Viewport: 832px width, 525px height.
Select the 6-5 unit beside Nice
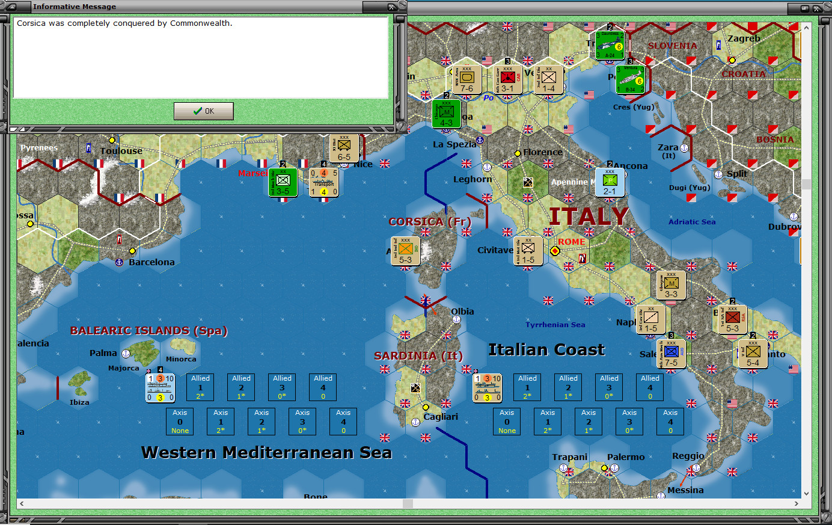(344, 148)
